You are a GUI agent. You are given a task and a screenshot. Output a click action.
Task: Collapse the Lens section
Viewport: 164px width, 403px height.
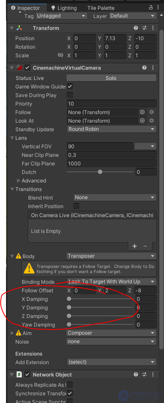click(x=12, y=138)
